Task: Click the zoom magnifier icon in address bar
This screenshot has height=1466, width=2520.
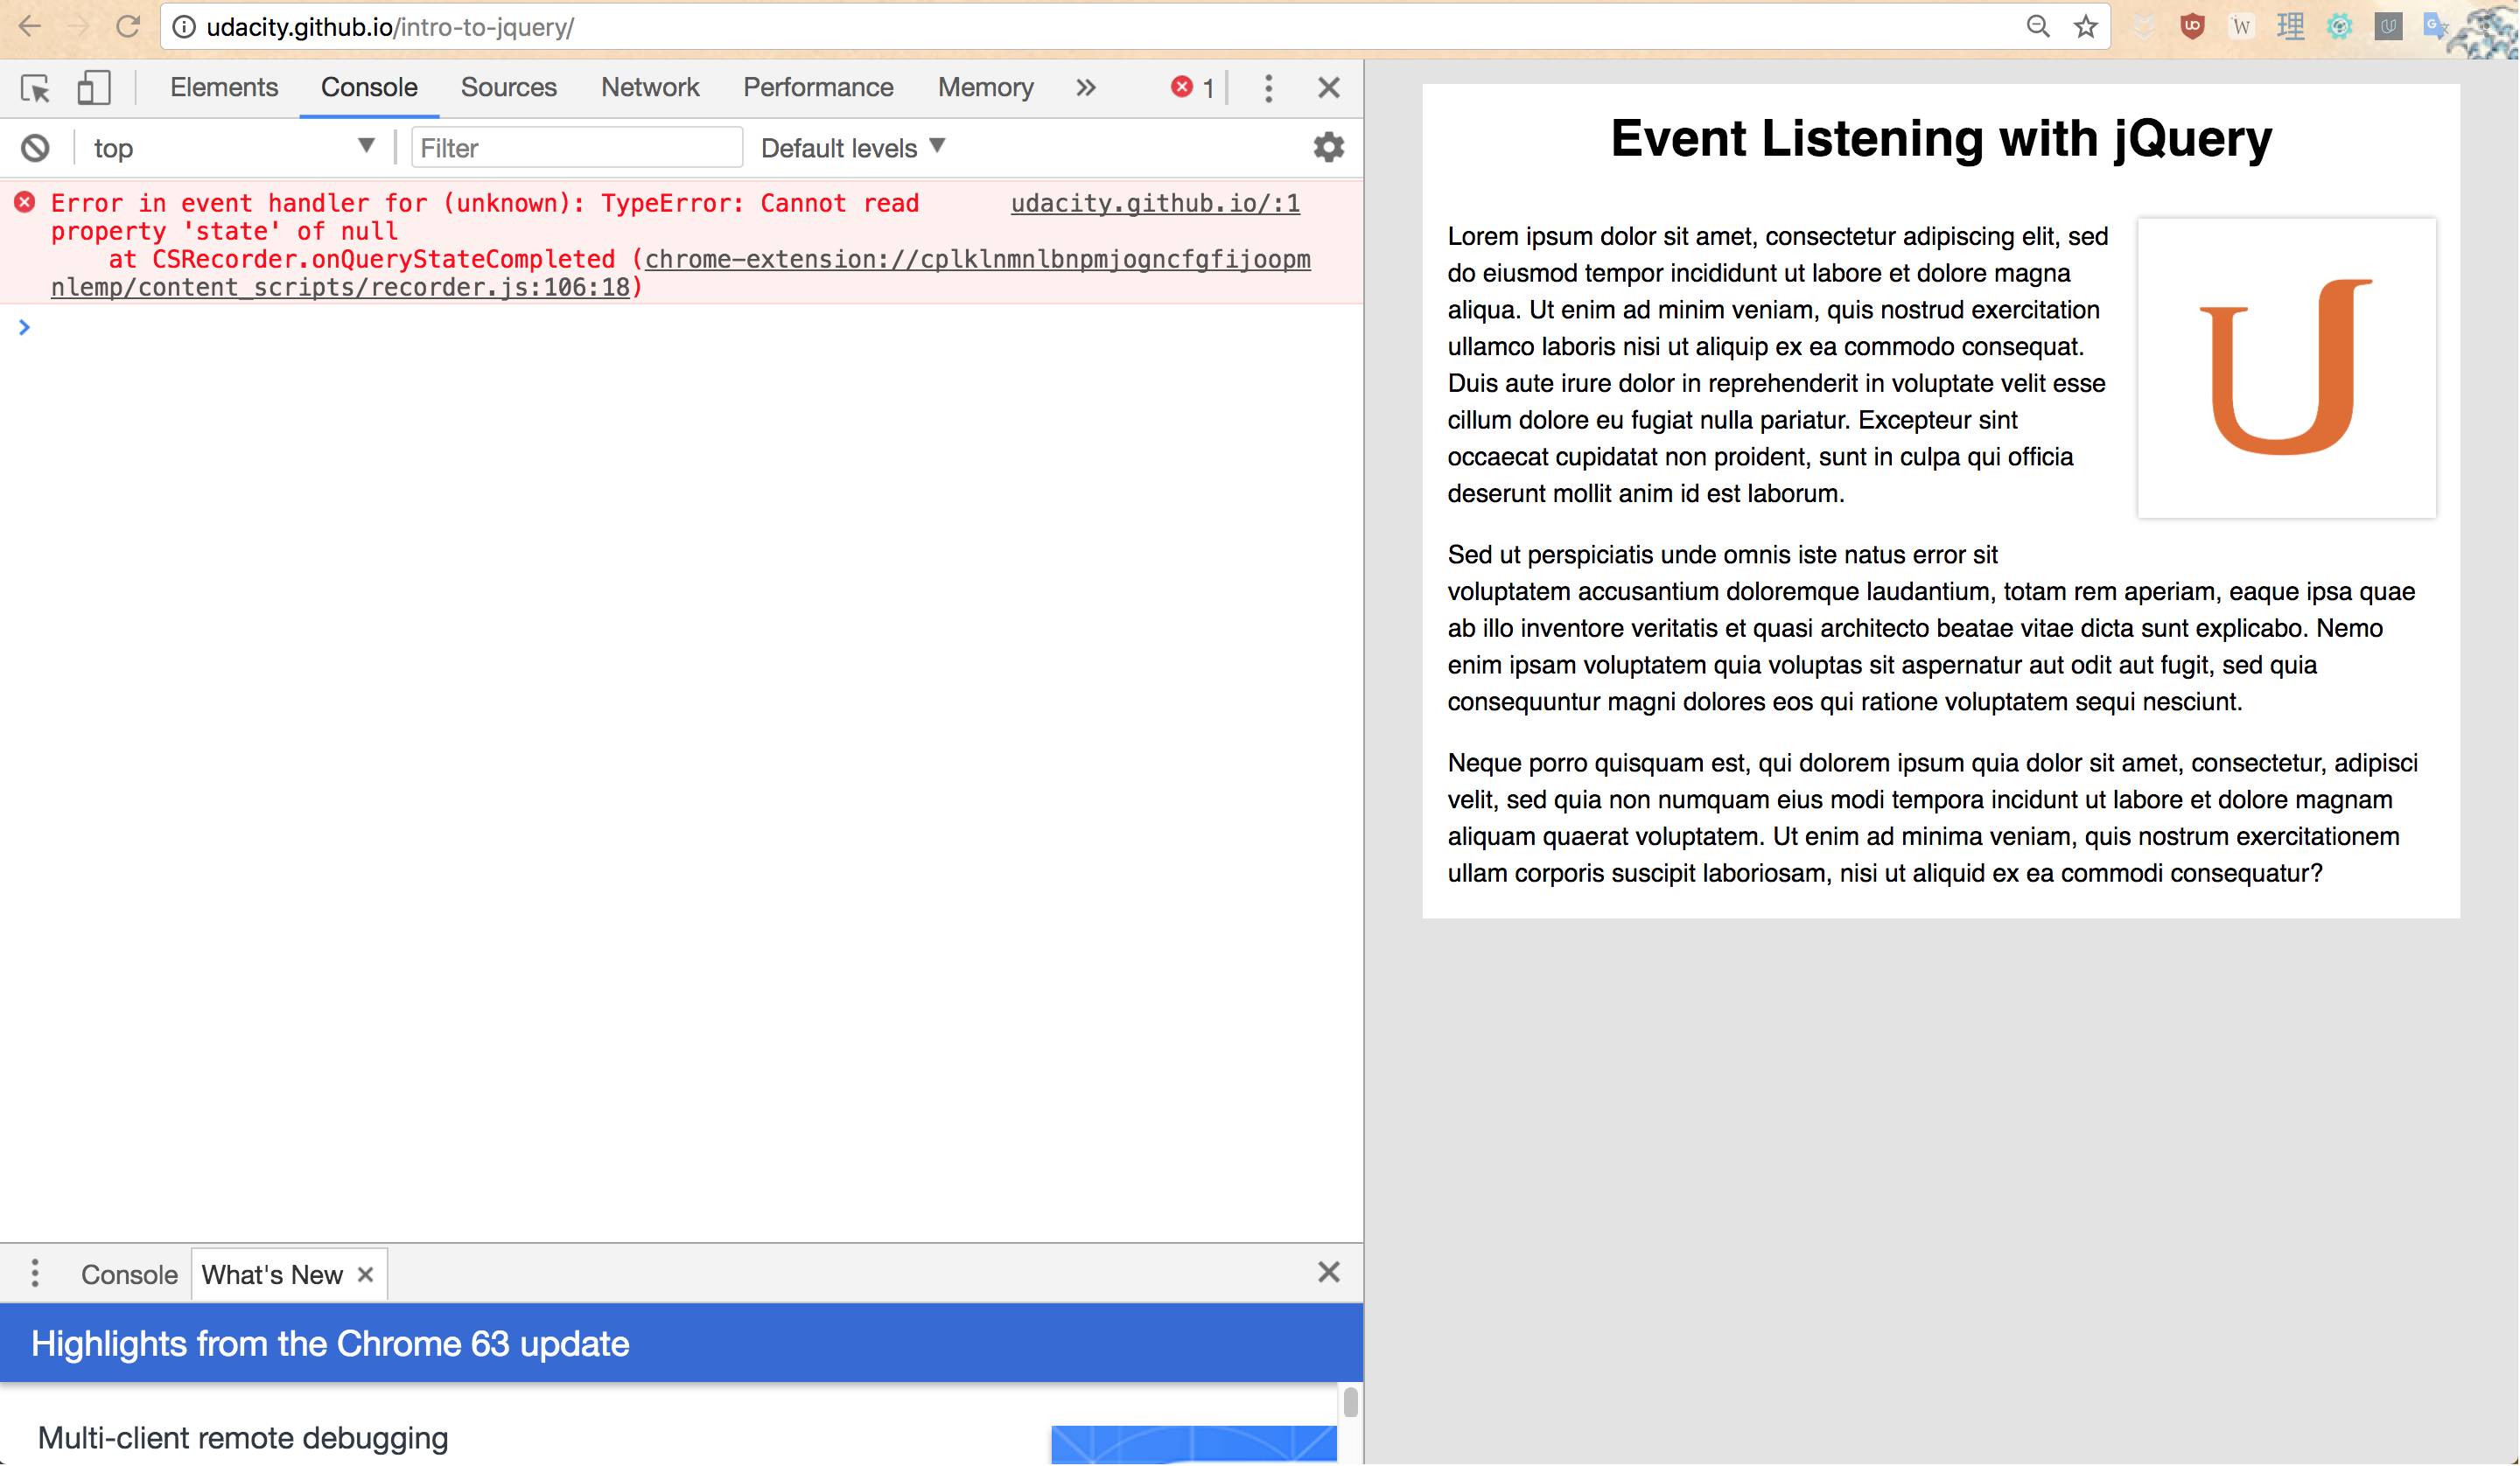Action: click(x=2037, y=27)
